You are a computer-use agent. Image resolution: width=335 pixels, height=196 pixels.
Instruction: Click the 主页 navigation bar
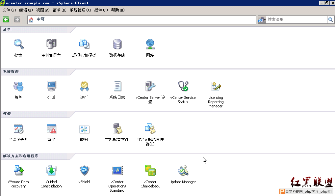(x=142, y=20)
